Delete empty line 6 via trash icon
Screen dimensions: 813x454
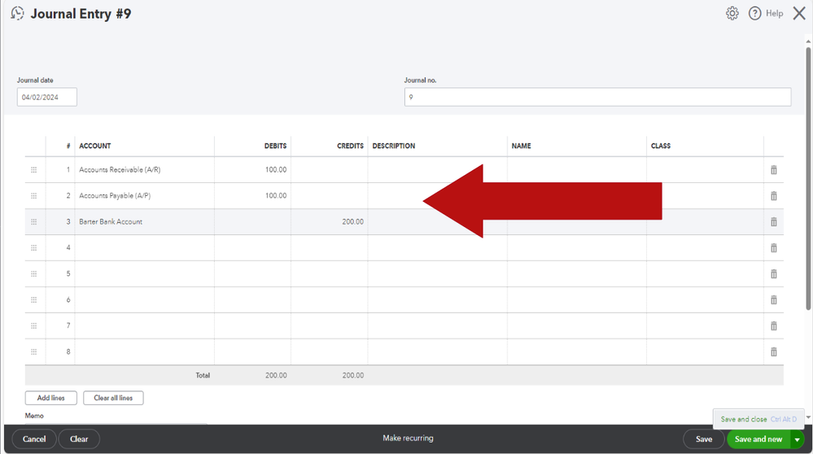click(x=773, y=299)
